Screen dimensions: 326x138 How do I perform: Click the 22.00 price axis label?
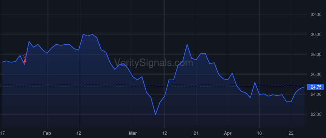316,115
